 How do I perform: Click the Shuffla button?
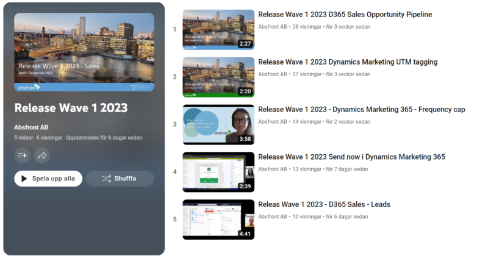click(x=120, y=179)
